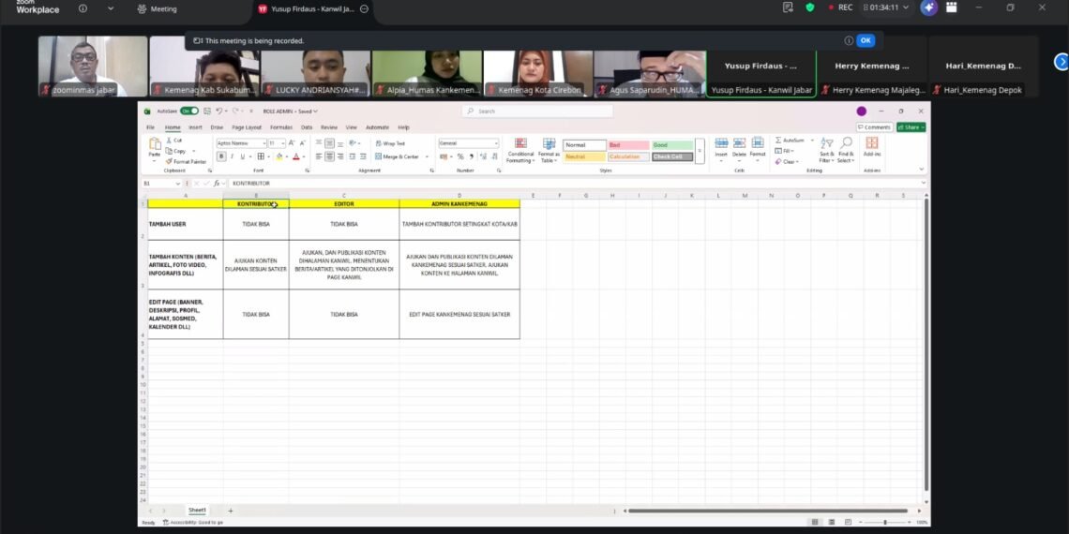Switch to the Insert ribbon tab
This screenshot has height=534, width=1069.
pos(195,127)
